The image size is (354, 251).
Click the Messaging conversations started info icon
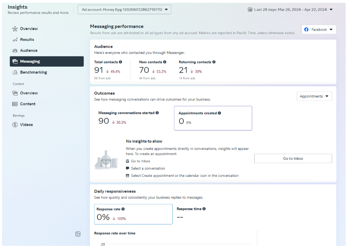tap(157, 113)
